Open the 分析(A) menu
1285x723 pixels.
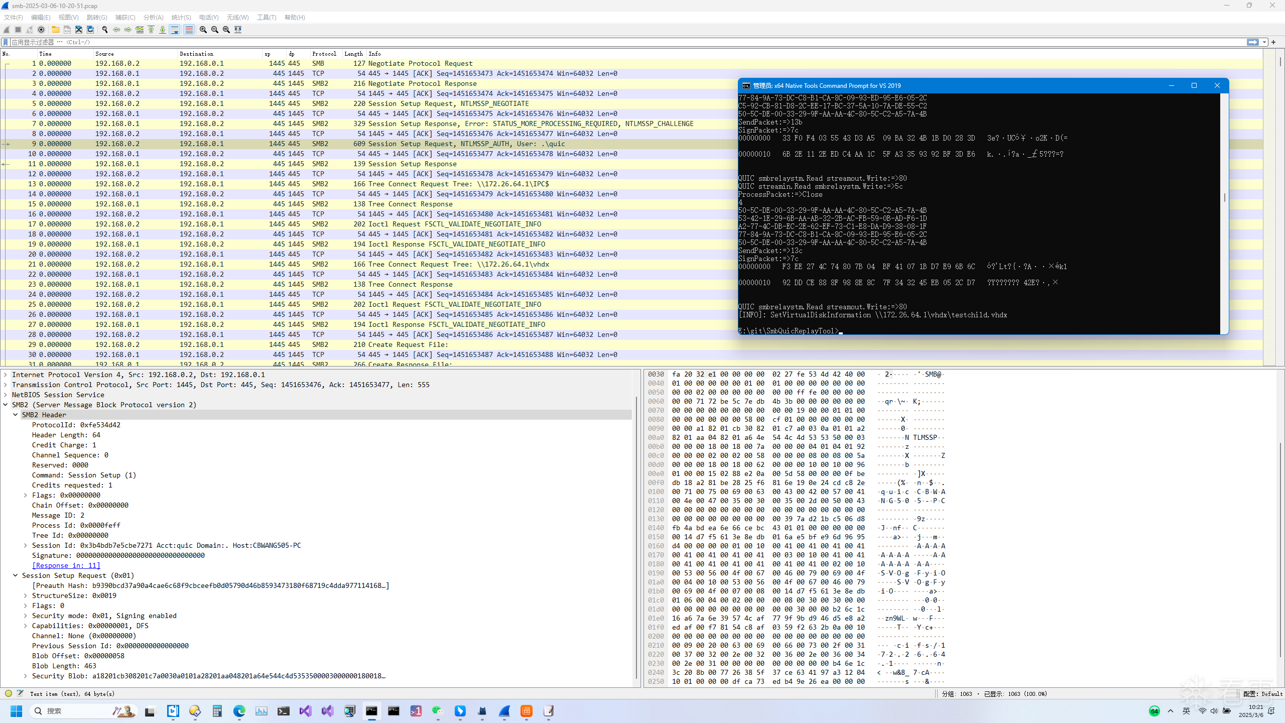pos(153,17)
